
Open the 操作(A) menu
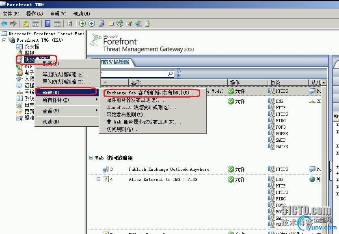pos(35,14)
